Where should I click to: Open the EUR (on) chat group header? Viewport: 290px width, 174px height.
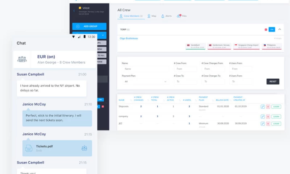point(55,59)
